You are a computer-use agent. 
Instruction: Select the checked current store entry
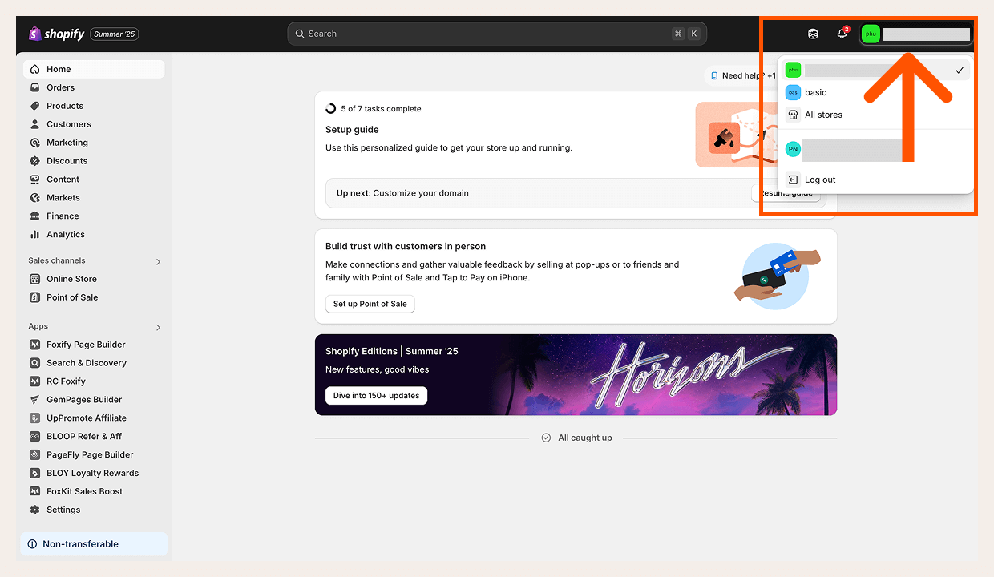875,71
